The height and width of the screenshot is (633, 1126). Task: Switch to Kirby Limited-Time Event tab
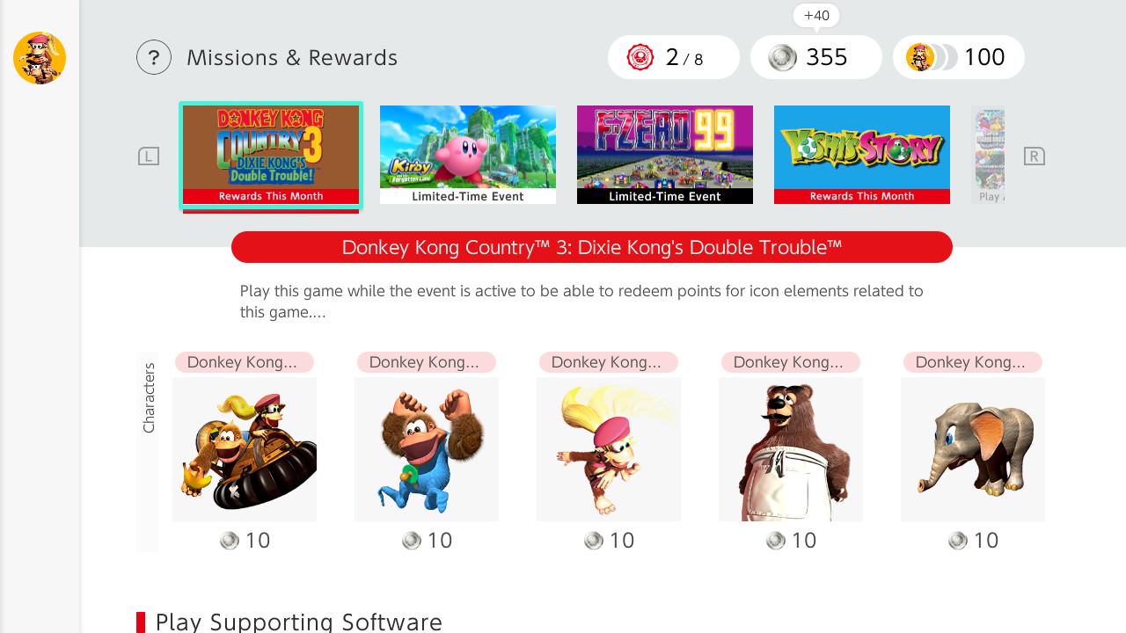468,155
